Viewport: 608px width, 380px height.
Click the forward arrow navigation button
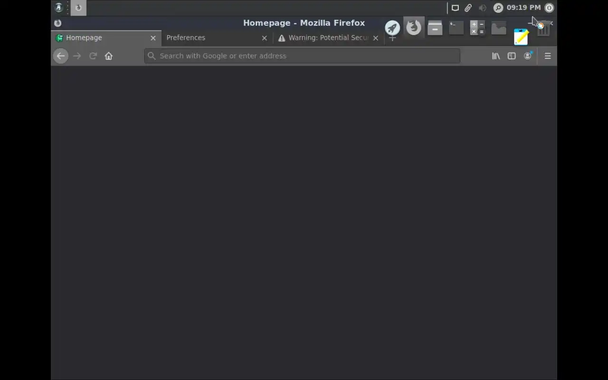(77, 56)
